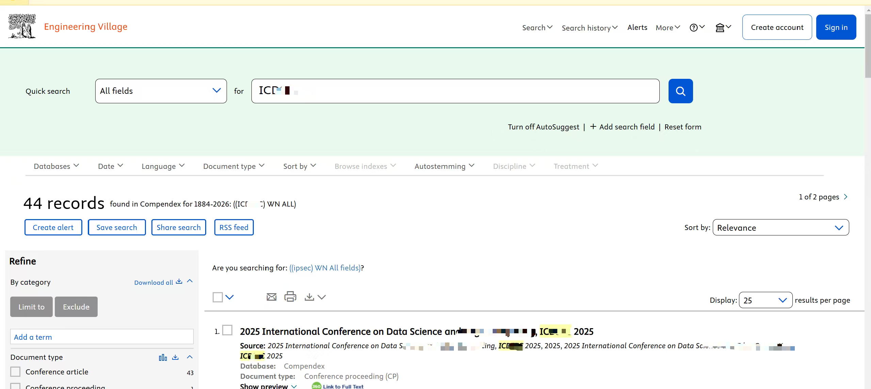Click the Exclude button

[76, 307]
